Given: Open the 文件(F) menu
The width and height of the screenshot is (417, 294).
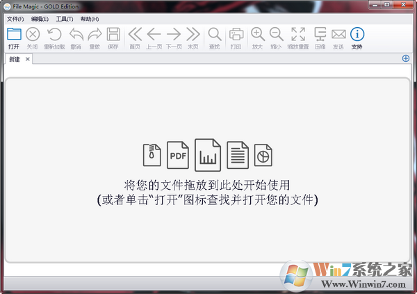Looking at the screenshot, I should (x=15, y=19).
